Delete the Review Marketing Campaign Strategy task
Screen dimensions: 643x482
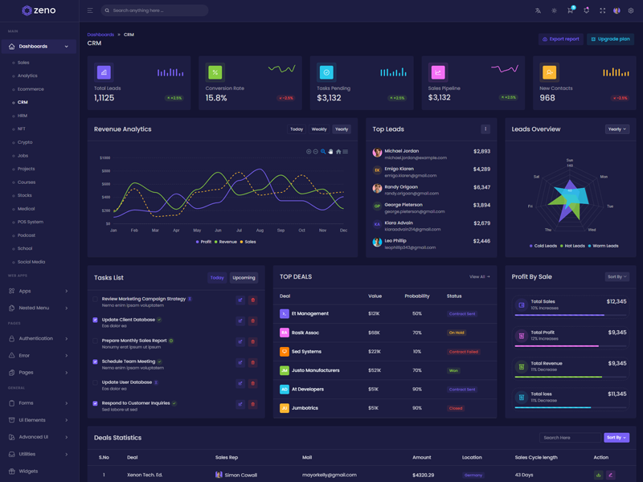[x=252, y=300]
